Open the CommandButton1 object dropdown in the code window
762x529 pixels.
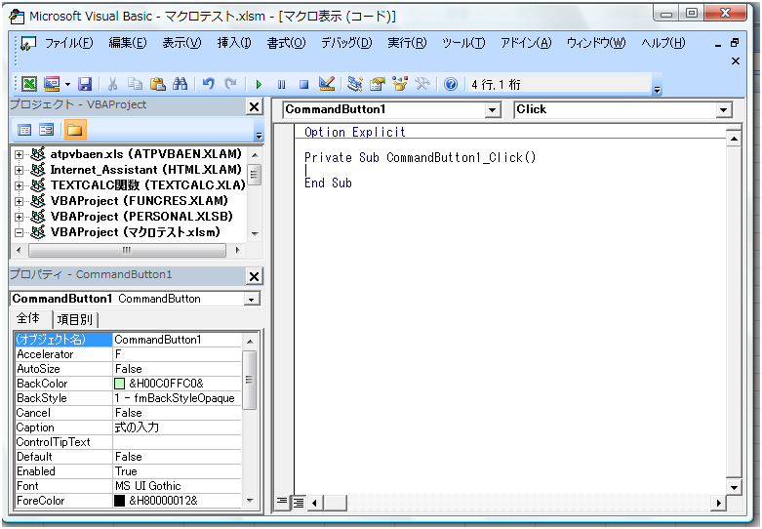(x=493, y=110)
